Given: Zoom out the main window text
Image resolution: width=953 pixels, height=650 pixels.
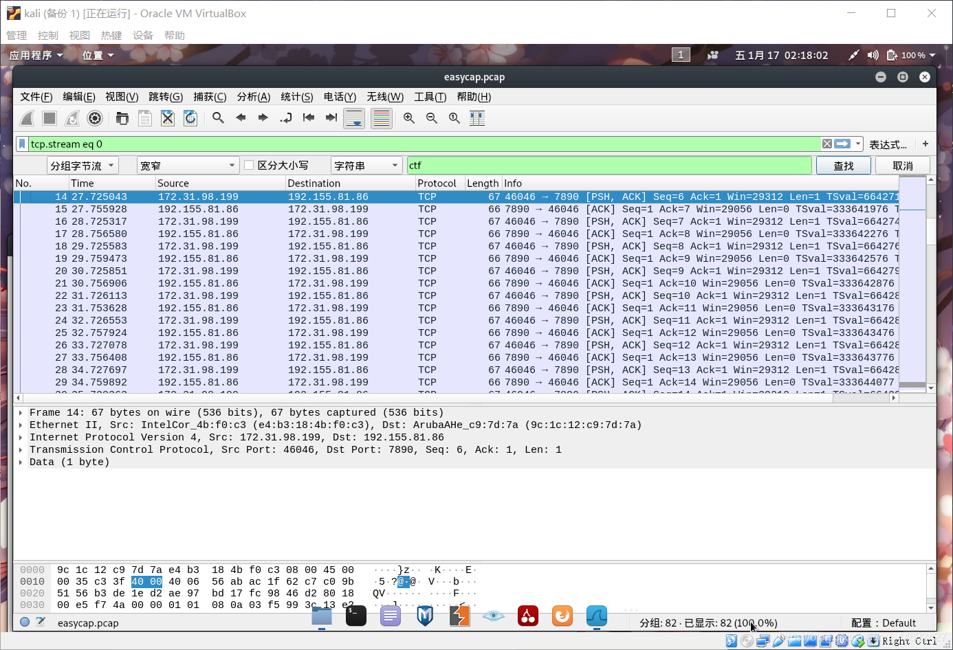Looking at the screenshot, I should [x=432, y=118].
